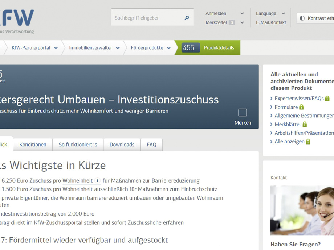Screen dimensions: 334x250
Task: Click arrow bullet before Expertenwissen/FAQs
Action: (272, 99)
